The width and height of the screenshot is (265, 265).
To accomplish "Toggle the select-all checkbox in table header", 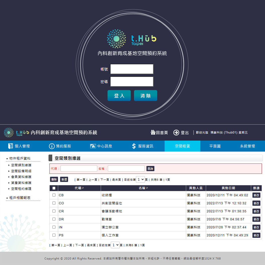I will pos(54,188).
